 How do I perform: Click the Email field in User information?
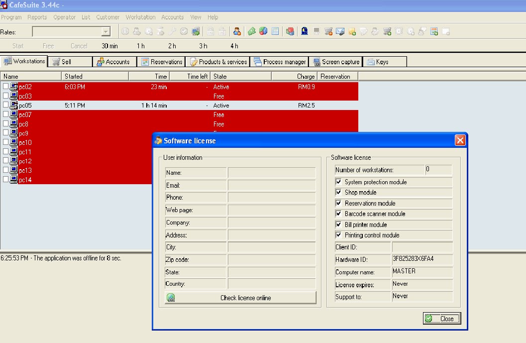coord(271,185)
